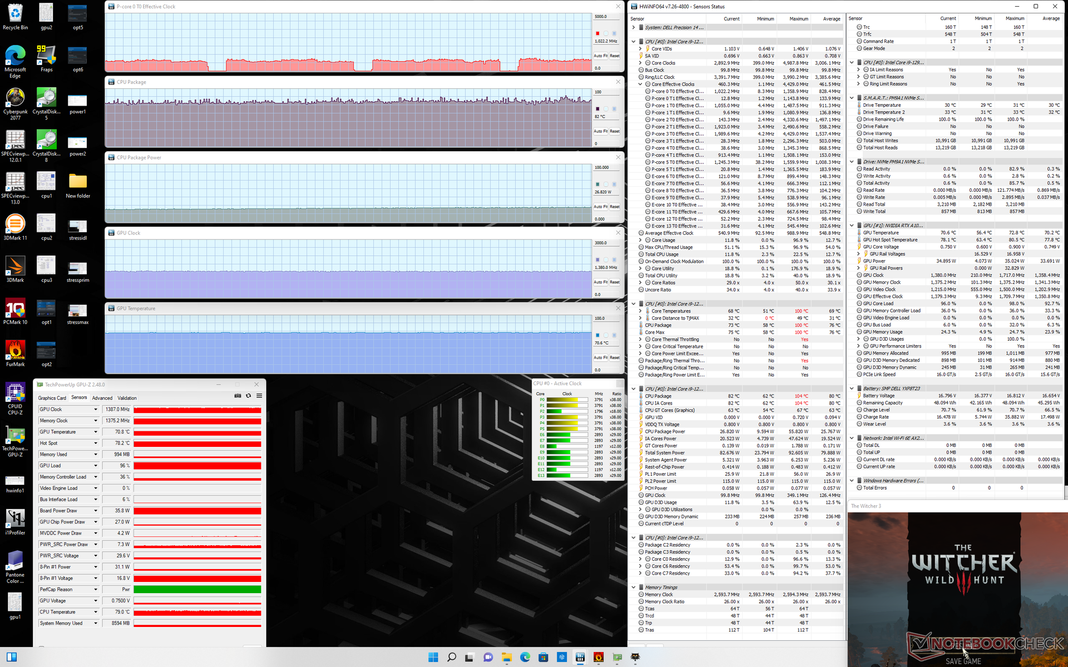Expand the Core VIDs sensor row

point(640,49)
